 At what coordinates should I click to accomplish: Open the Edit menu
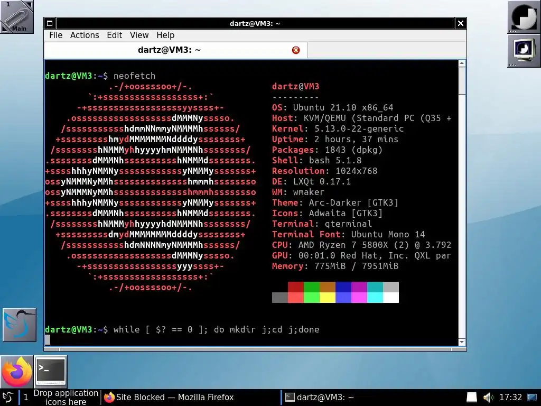coord(114,35)
